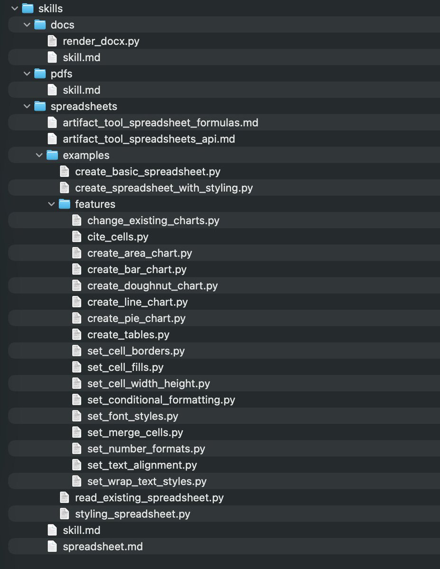The height and width of the screenshot is (569, 440).
Task: Collapse the skills folder
Action: click(14, 8)
